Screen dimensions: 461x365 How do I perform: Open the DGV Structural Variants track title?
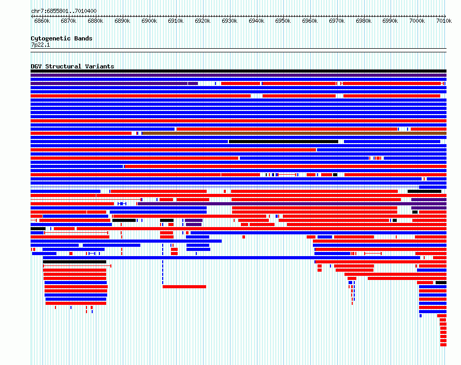pyautogui.click(x=73, y=66)
